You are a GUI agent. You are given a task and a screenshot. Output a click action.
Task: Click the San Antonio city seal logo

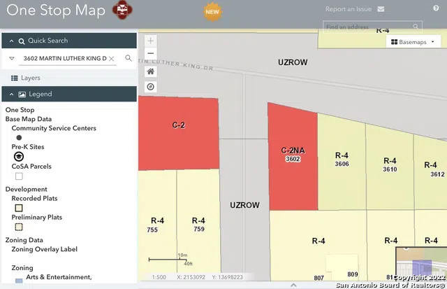click(x=124, y=10)
